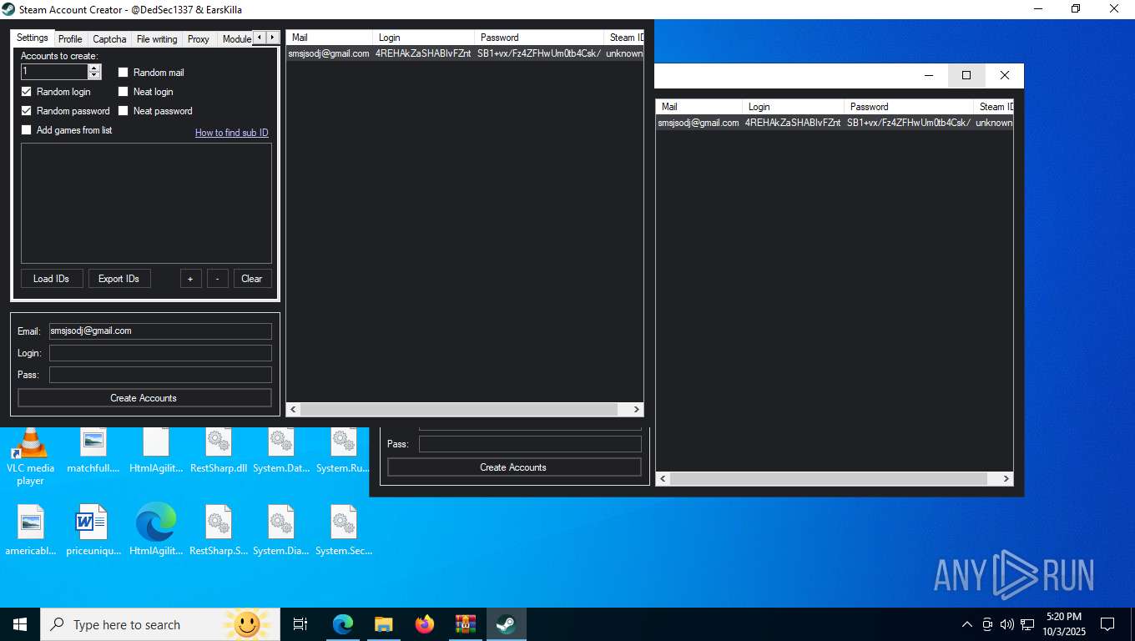Launch Firefox from the taskbar
This screenshot has width=1135, height=641.
(x=425, y=624)
